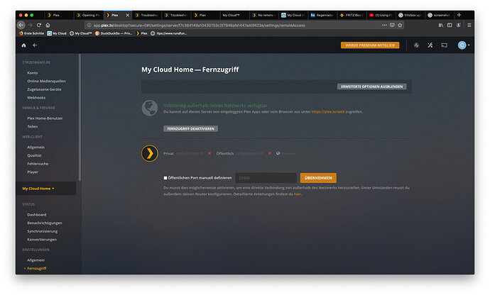Open the Plex activity status icon
The height and width of the screenshot is (295, 490).
point(416,45)
